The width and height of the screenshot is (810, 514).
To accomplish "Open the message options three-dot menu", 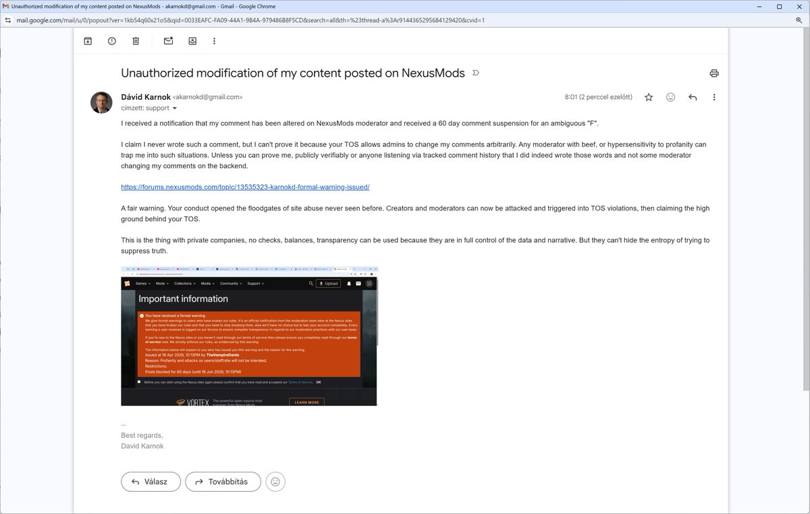I will 714,97.
